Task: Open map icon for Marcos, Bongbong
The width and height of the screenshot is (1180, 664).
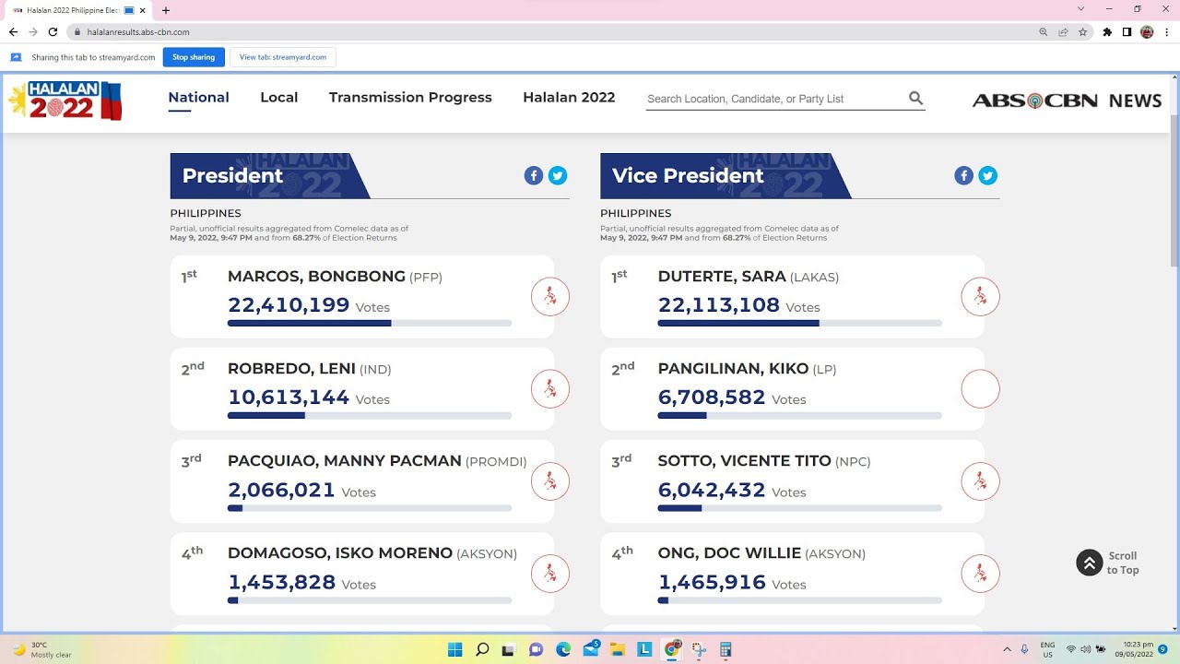Action: coord(550,297)
